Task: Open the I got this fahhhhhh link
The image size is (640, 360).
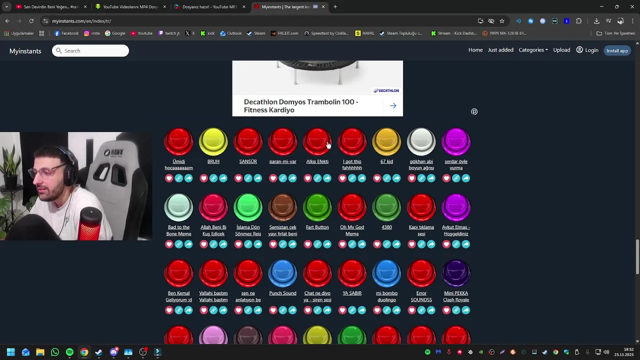Action: pyautogui.click(x=352, y=164)
